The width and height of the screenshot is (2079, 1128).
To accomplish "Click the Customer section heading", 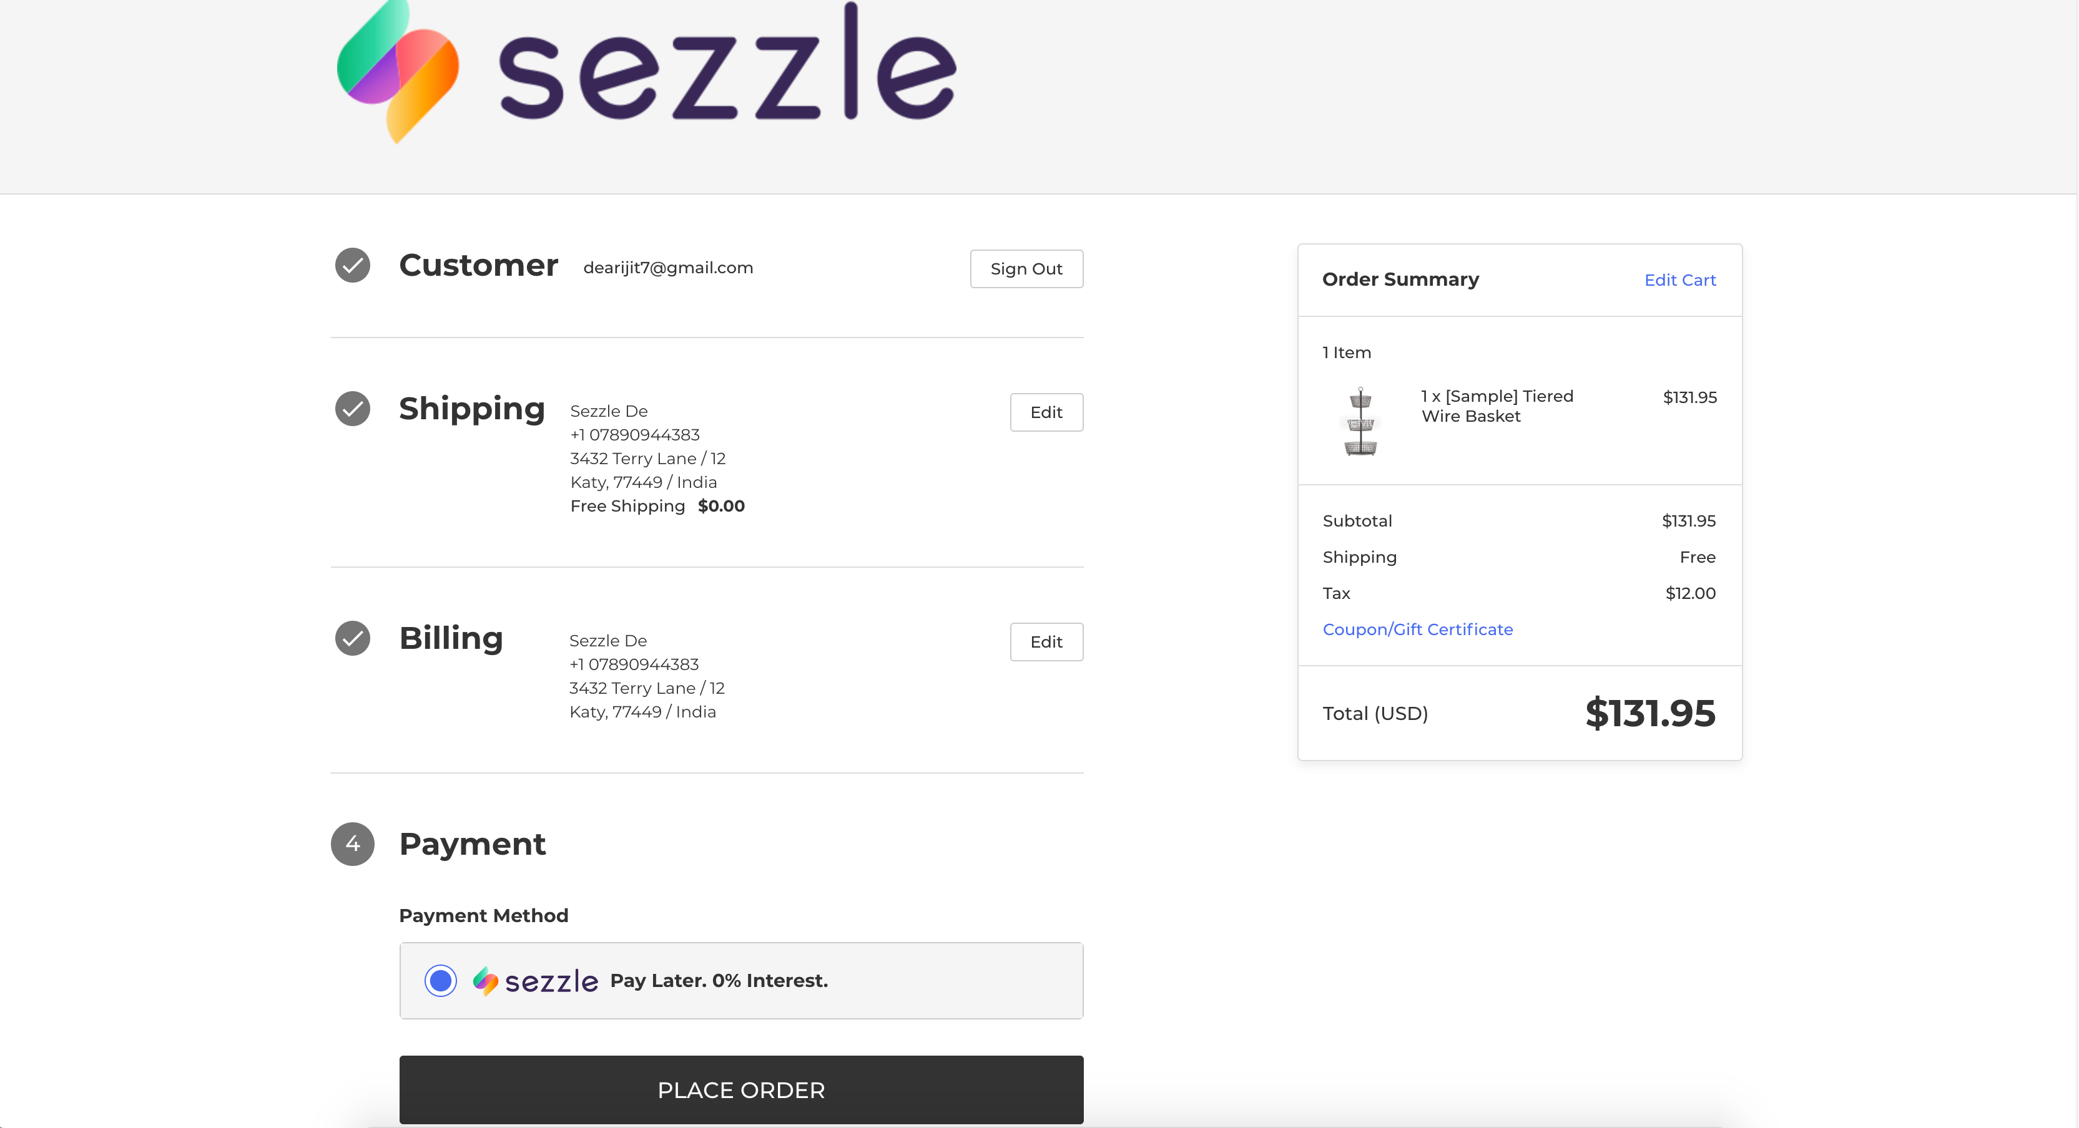I will (x=479, y=265).
